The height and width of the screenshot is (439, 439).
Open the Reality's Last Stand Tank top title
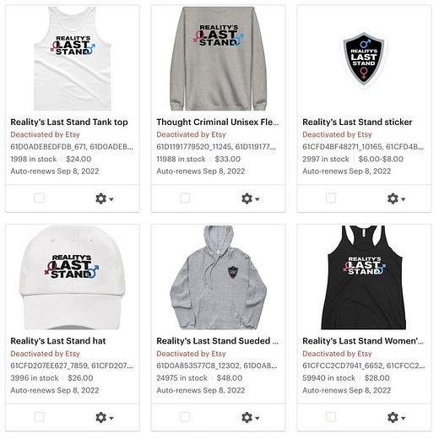[x=69, y=122]
